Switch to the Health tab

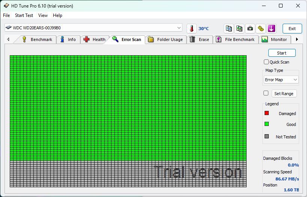click(x=95, y=39)
